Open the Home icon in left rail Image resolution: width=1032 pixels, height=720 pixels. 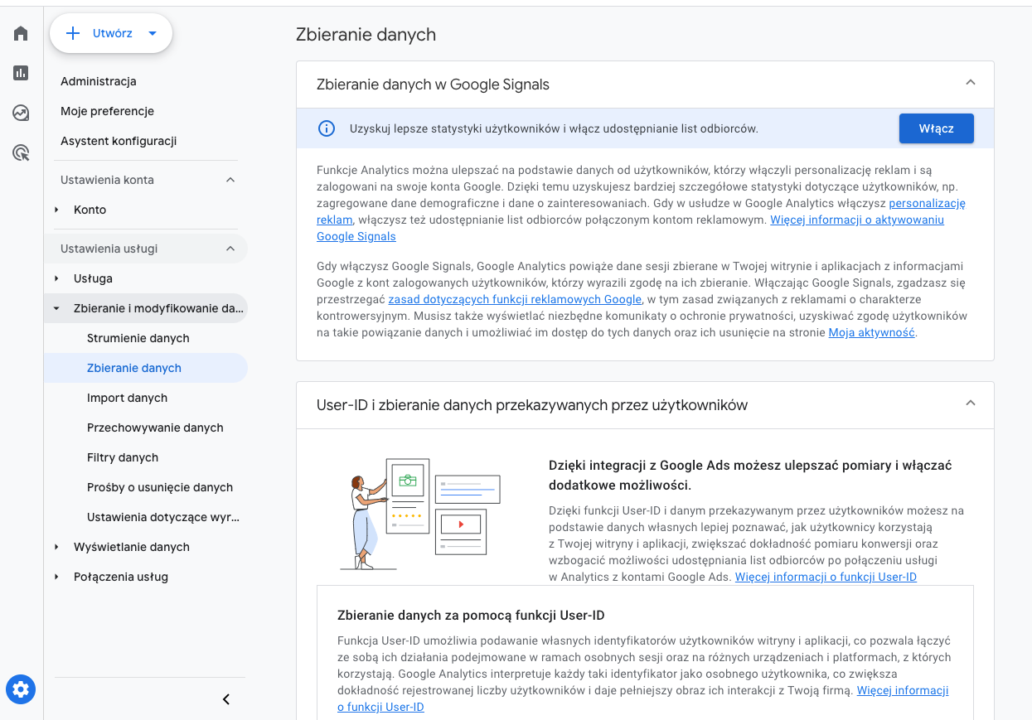coord(21,33)
